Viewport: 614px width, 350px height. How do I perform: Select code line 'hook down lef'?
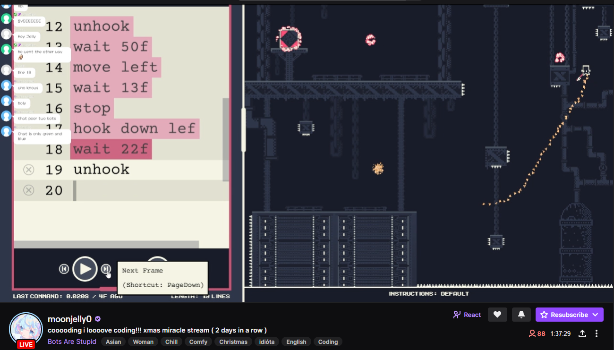point(135,128)
